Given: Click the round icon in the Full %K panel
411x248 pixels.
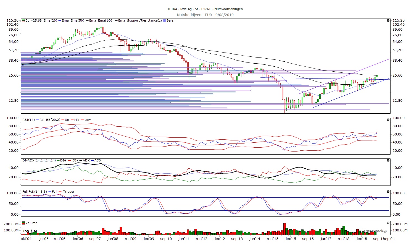Looking at the screenshot, I should pyautogui.click(x=388, y=192).
